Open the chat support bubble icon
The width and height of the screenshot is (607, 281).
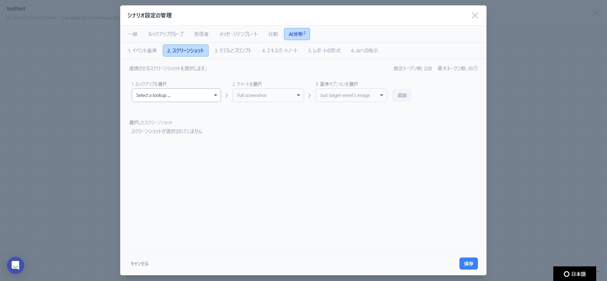coord(16,265)
